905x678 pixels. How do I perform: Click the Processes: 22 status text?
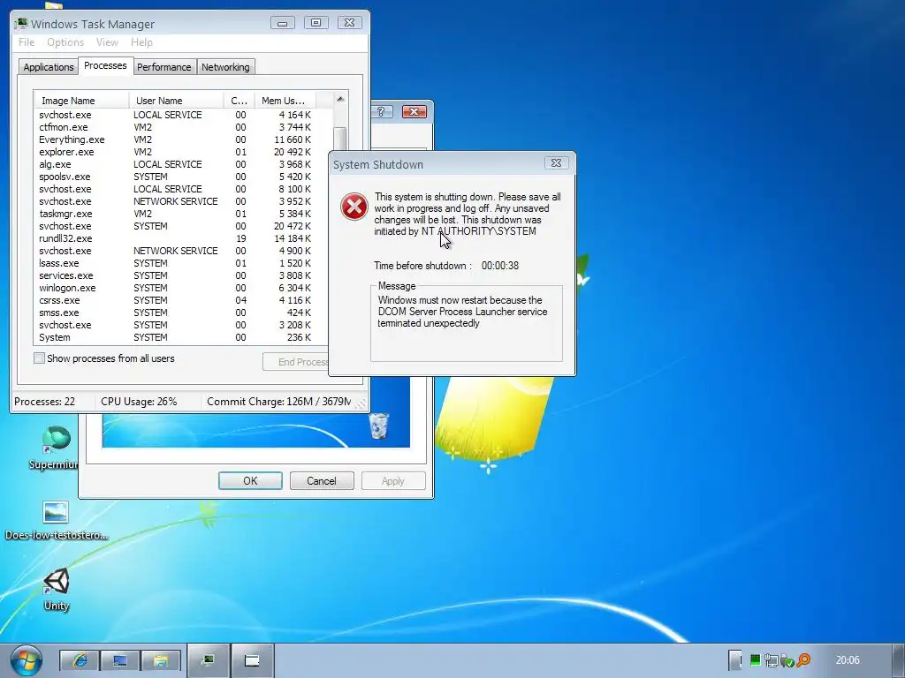(44, 402)
